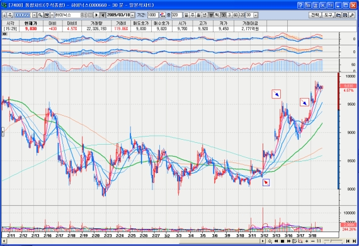Click scrollbar right arrow at bottom

(263, 241)
